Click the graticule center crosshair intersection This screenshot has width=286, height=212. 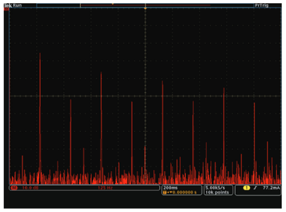pos(145,96)
